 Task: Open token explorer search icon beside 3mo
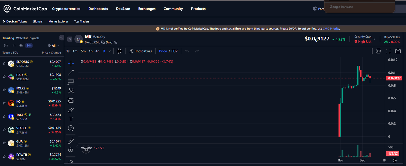(116, 42)
